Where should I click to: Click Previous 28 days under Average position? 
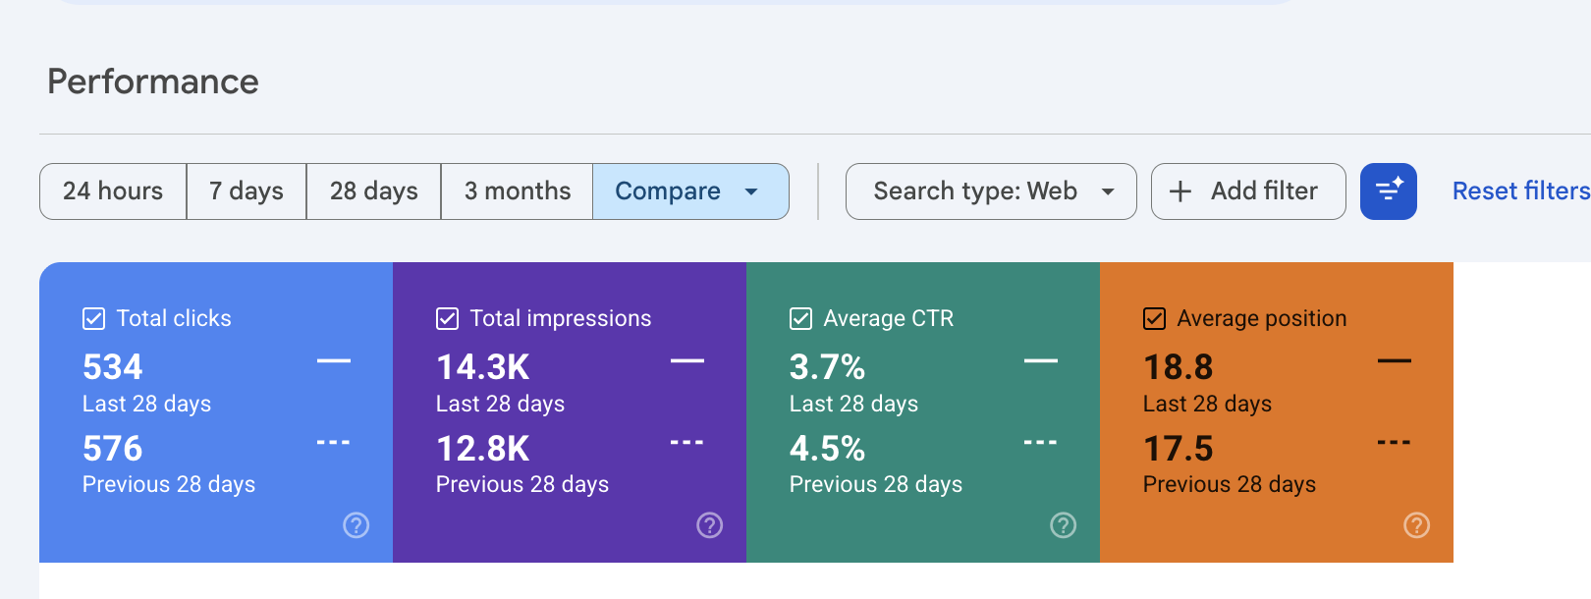pyautogui.click(x=1230, y=484)
